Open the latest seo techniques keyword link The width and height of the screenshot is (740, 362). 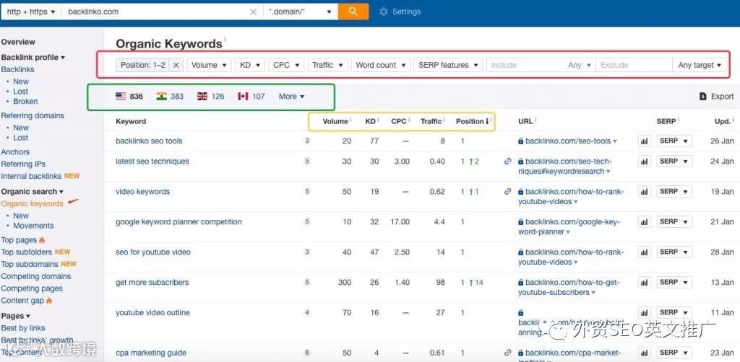point(152,161)
